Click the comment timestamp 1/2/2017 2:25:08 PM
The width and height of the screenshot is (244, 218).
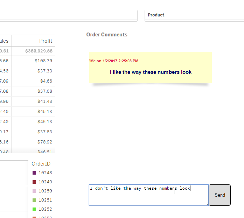point(120,61)
